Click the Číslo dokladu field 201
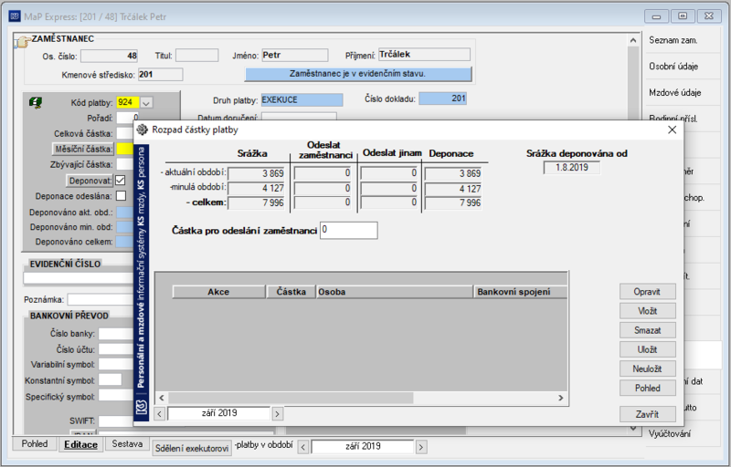The height and width of the screenshot is (467, 731). [443, 99]
